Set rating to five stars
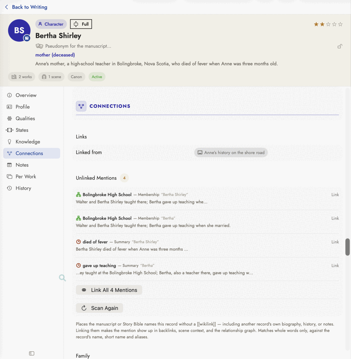The width and height of the screenshot is (351, 359). (340, 24)
